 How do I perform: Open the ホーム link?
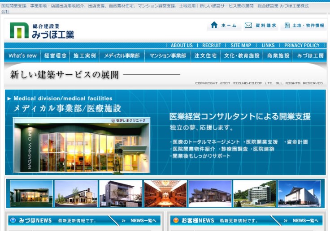click(x=224, y=26)
